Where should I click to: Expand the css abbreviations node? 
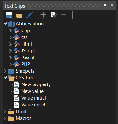pyautogui.click(x=10, y=37)
